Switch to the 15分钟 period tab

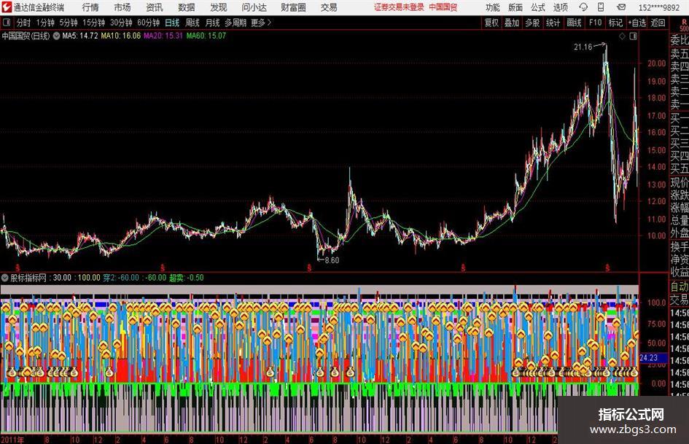94,23
